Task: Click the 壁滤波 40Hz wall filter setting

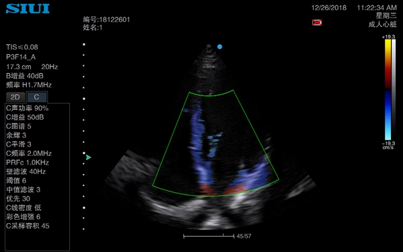Action: click(26, 171)
